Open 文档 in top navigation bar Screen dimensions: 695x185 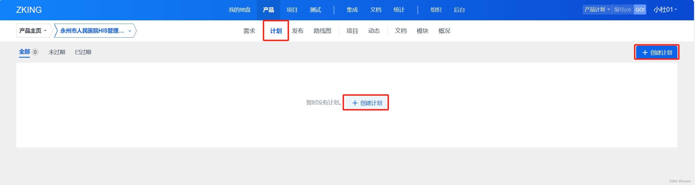point(375,10)
